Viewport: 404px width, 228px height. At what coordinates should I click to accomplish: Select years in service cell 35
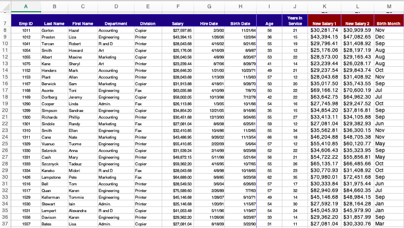pyautogui.click(x=295, y=178)
